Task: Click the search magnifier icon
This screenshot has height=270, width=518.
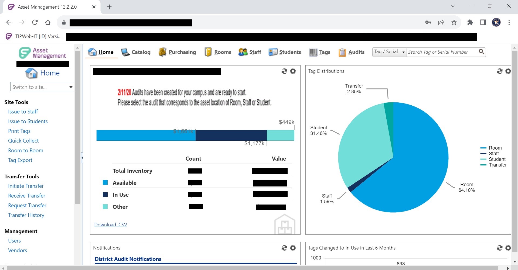Action: (x=481, y=52)
